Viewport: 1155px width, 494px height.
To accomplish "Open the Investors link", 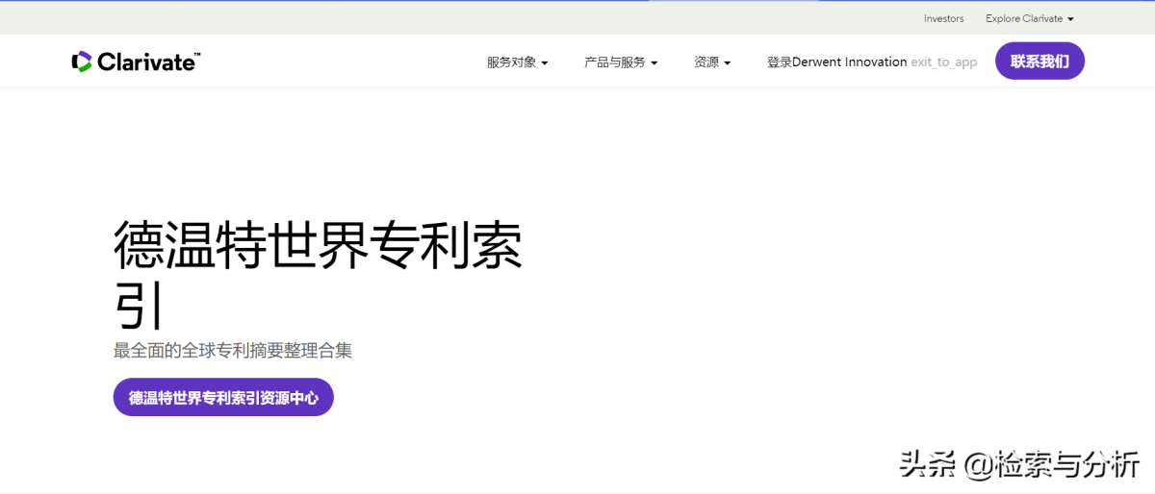I will pos(943,18).
